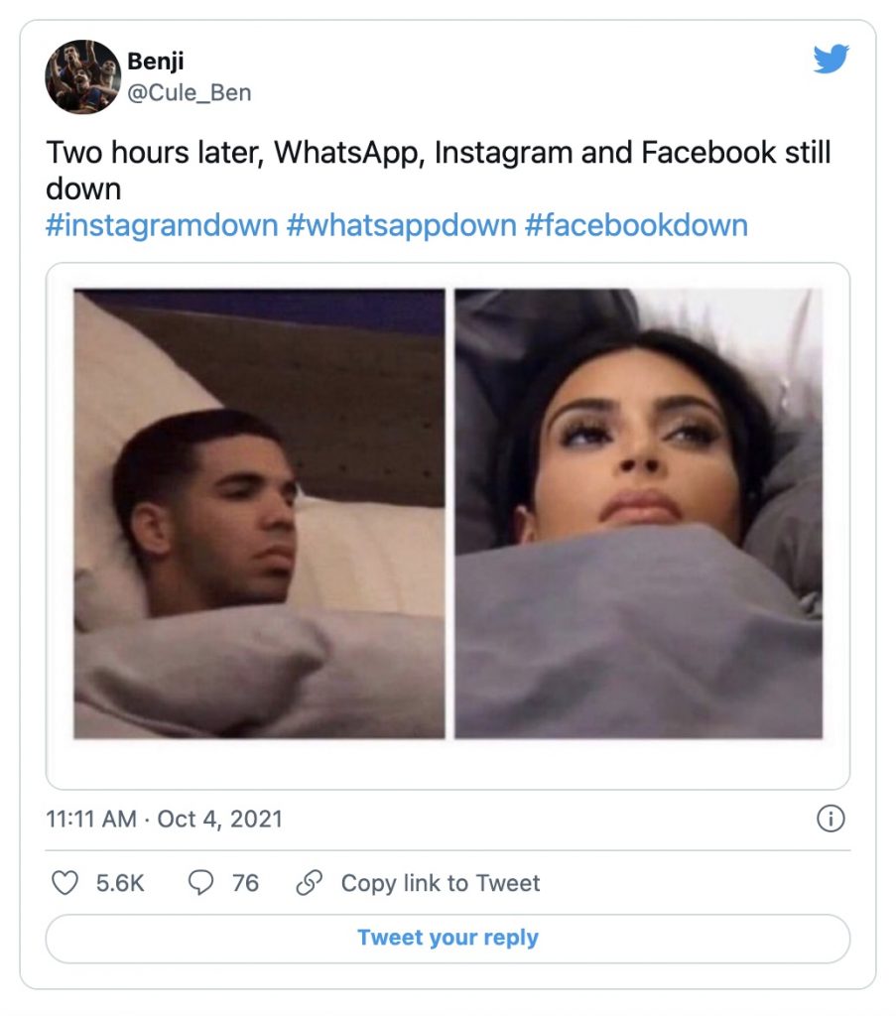Image resolution: width=896 pixels, height=1016 pixels.
Task: Click the reply speech bubble icon
Action: [x=201, y=883]
